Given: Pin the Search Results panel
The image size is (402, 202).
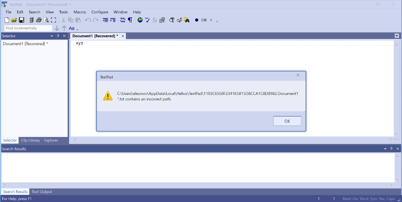Looking at the screenshot, I should coord(391,149).
